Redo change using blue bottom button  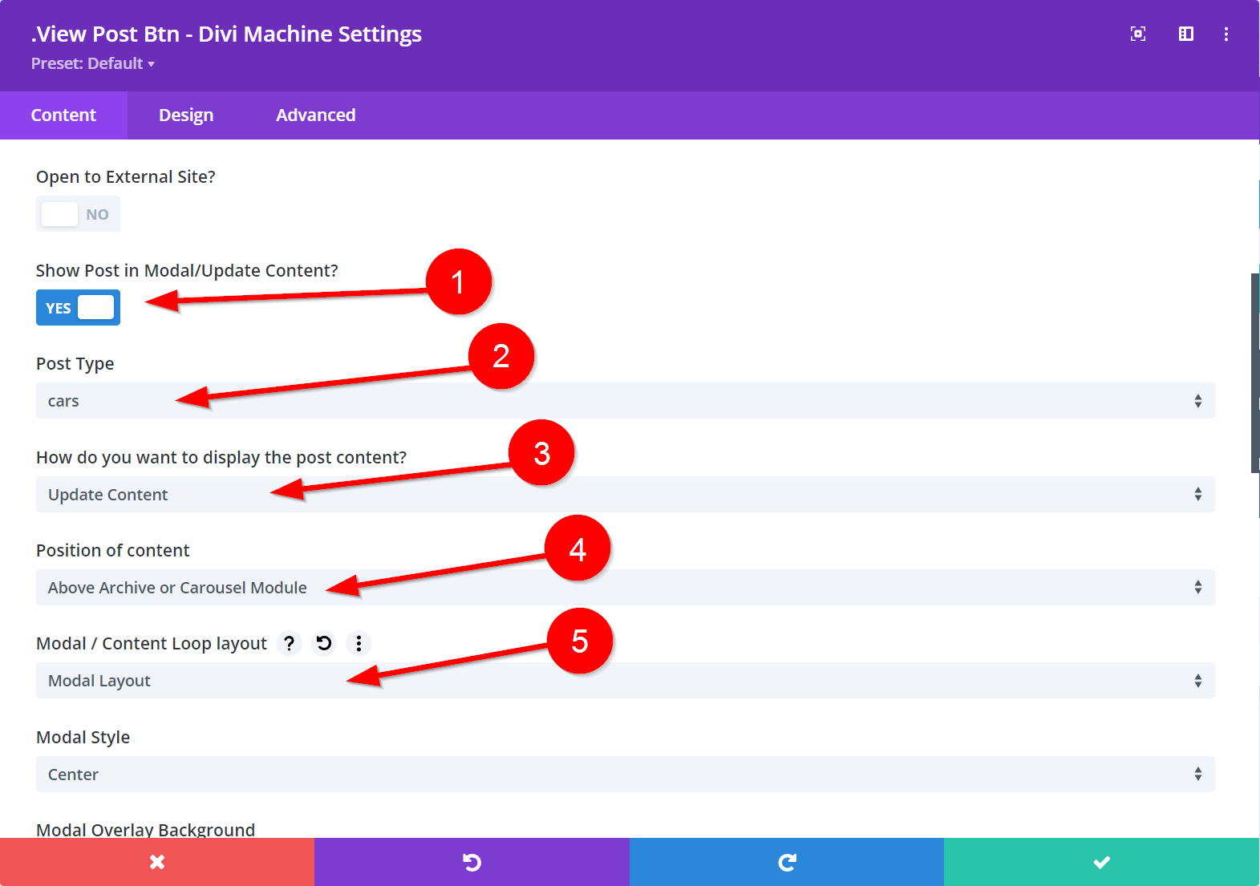pyautogui.click(x=787, y=862)
